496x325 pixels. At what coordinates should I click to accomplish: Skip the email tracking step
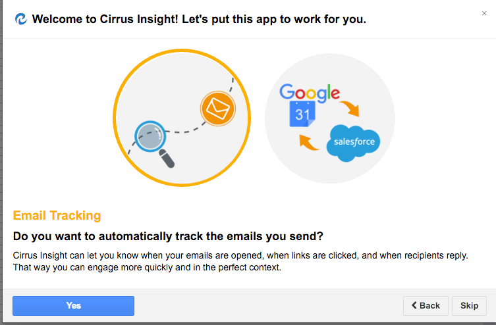coord(469,306)
